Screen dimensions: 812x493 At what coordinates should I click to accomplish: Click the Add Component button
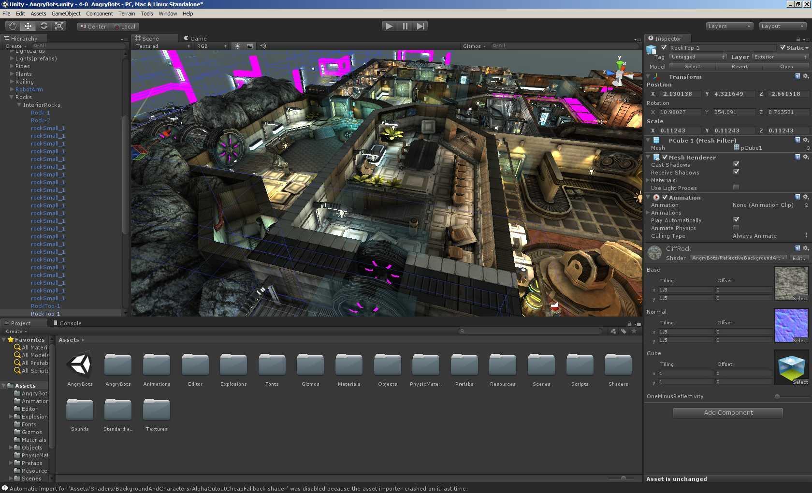[x=728, y=413]
